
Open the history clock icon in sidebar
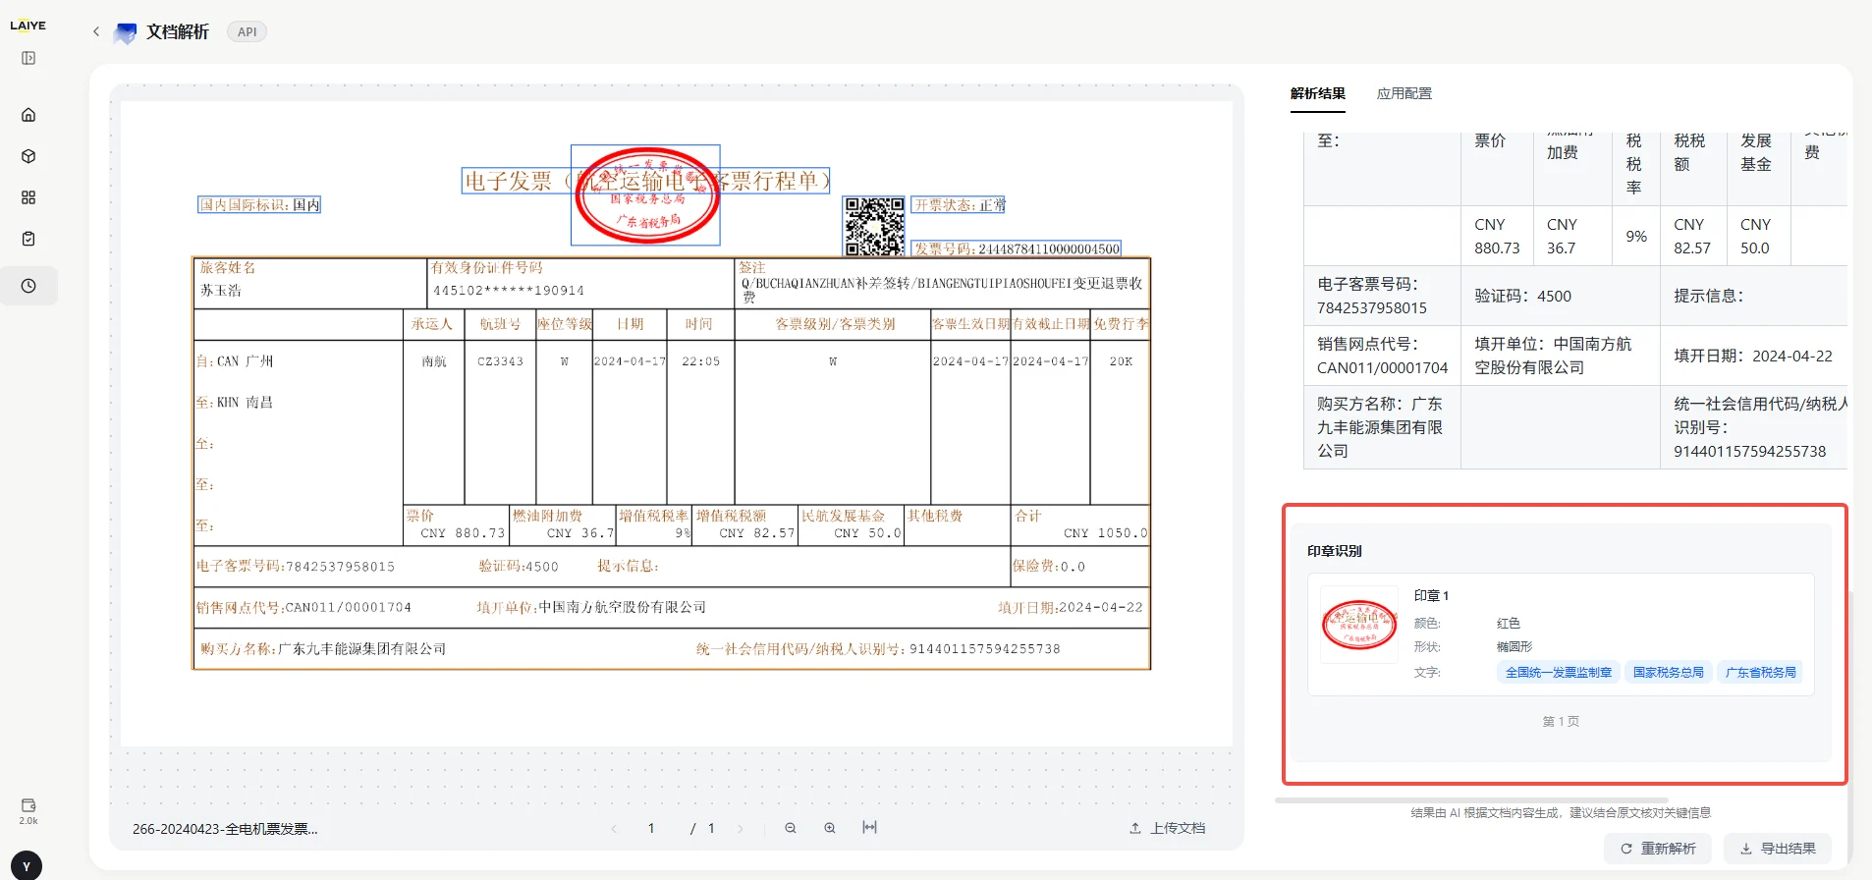[x=28, y=286]
